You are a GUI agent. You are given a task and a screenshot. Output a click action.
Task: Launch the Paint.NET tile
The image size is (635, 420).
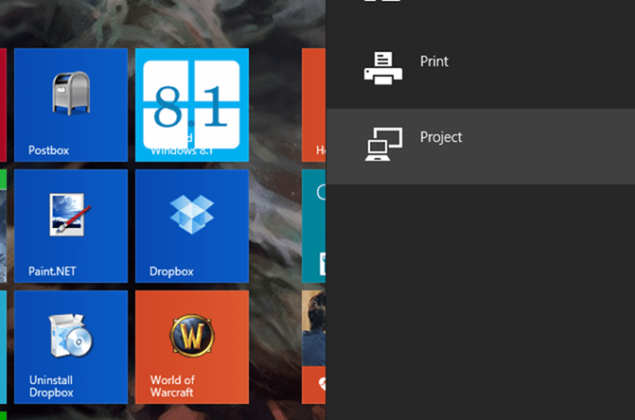(x=71, y=226)
